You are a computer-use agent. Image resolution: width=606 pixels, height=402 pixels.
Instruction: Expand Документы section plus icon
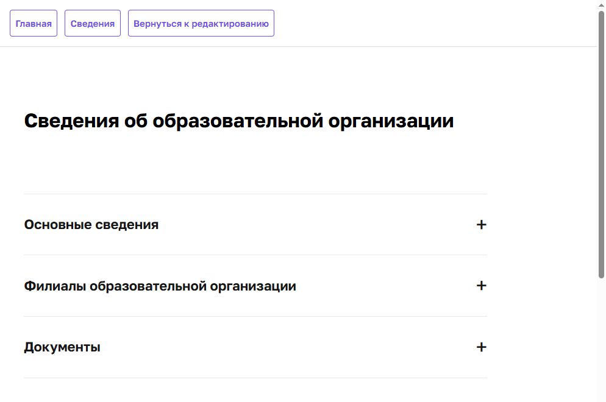[481, 347]
